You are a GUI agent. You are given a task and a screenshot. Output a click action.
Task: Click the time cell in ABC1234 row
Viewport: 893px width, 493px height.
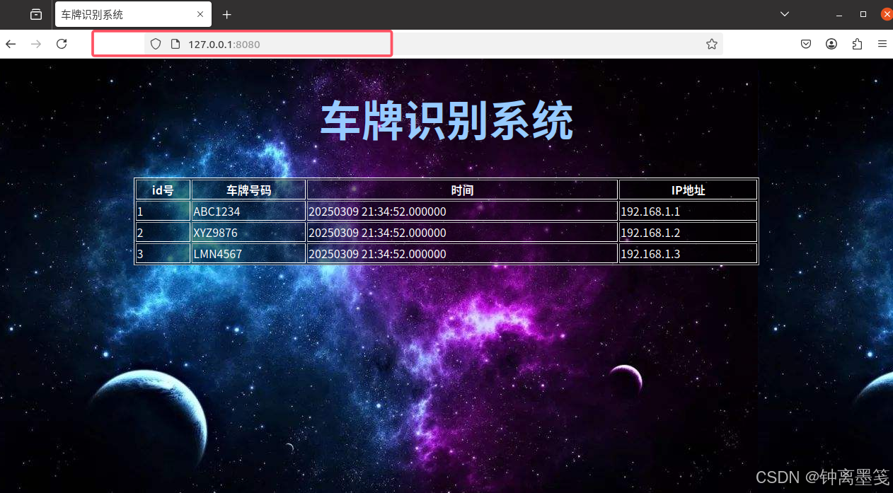coord(462,211)
